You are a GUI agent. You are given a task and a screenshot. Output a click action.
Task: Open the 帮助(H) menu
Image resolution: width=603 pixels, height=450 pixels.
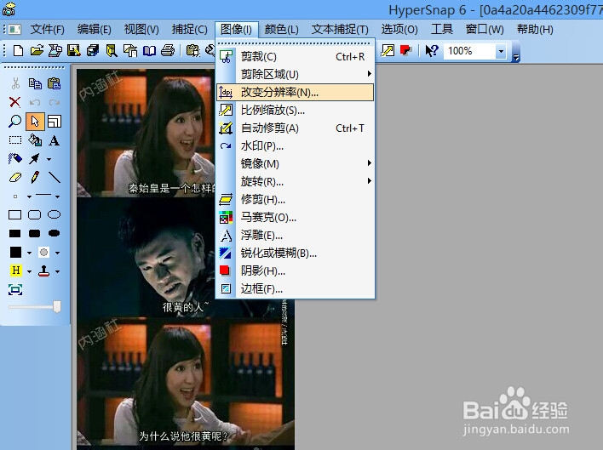535,29
